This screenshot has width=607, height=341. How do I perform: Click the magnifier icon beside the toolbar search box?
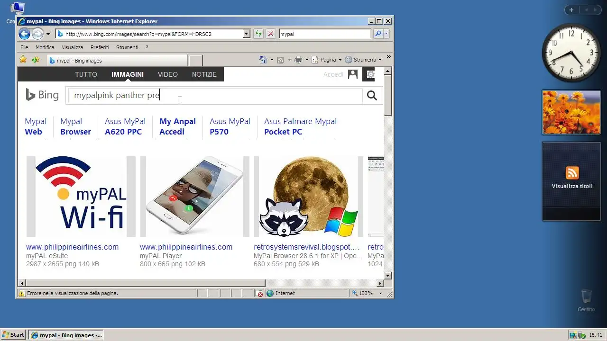point(377,34)
